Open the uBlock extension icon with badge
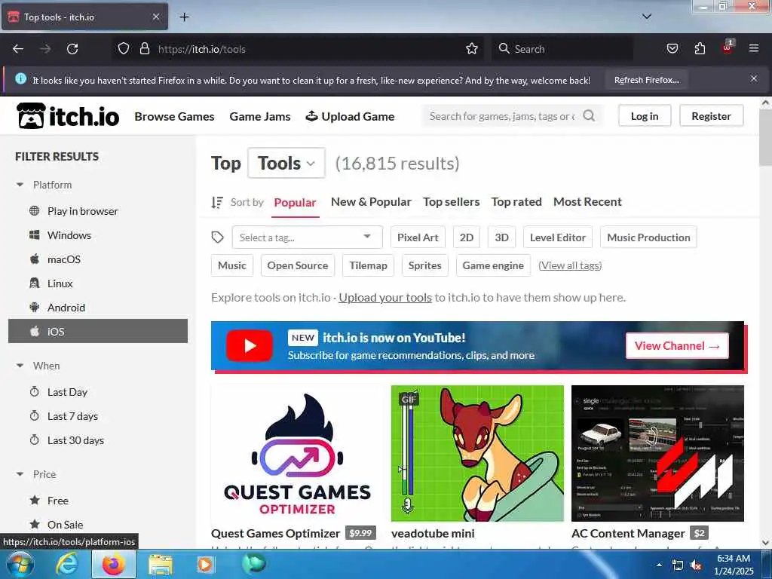 [x=728, y=47]
